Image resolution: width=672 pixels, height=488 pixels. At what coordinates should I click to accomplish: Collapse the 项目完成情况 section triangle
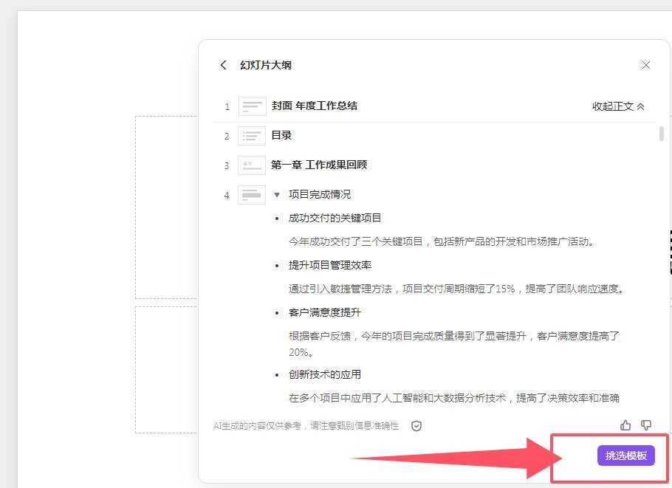(x=277, y=195)
